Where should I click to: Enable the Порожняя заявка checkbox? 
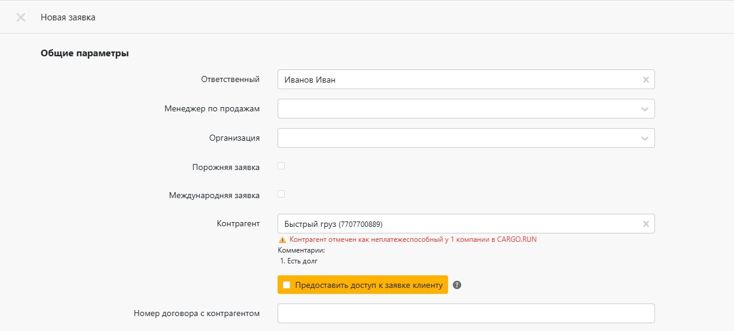pos(281,166)
